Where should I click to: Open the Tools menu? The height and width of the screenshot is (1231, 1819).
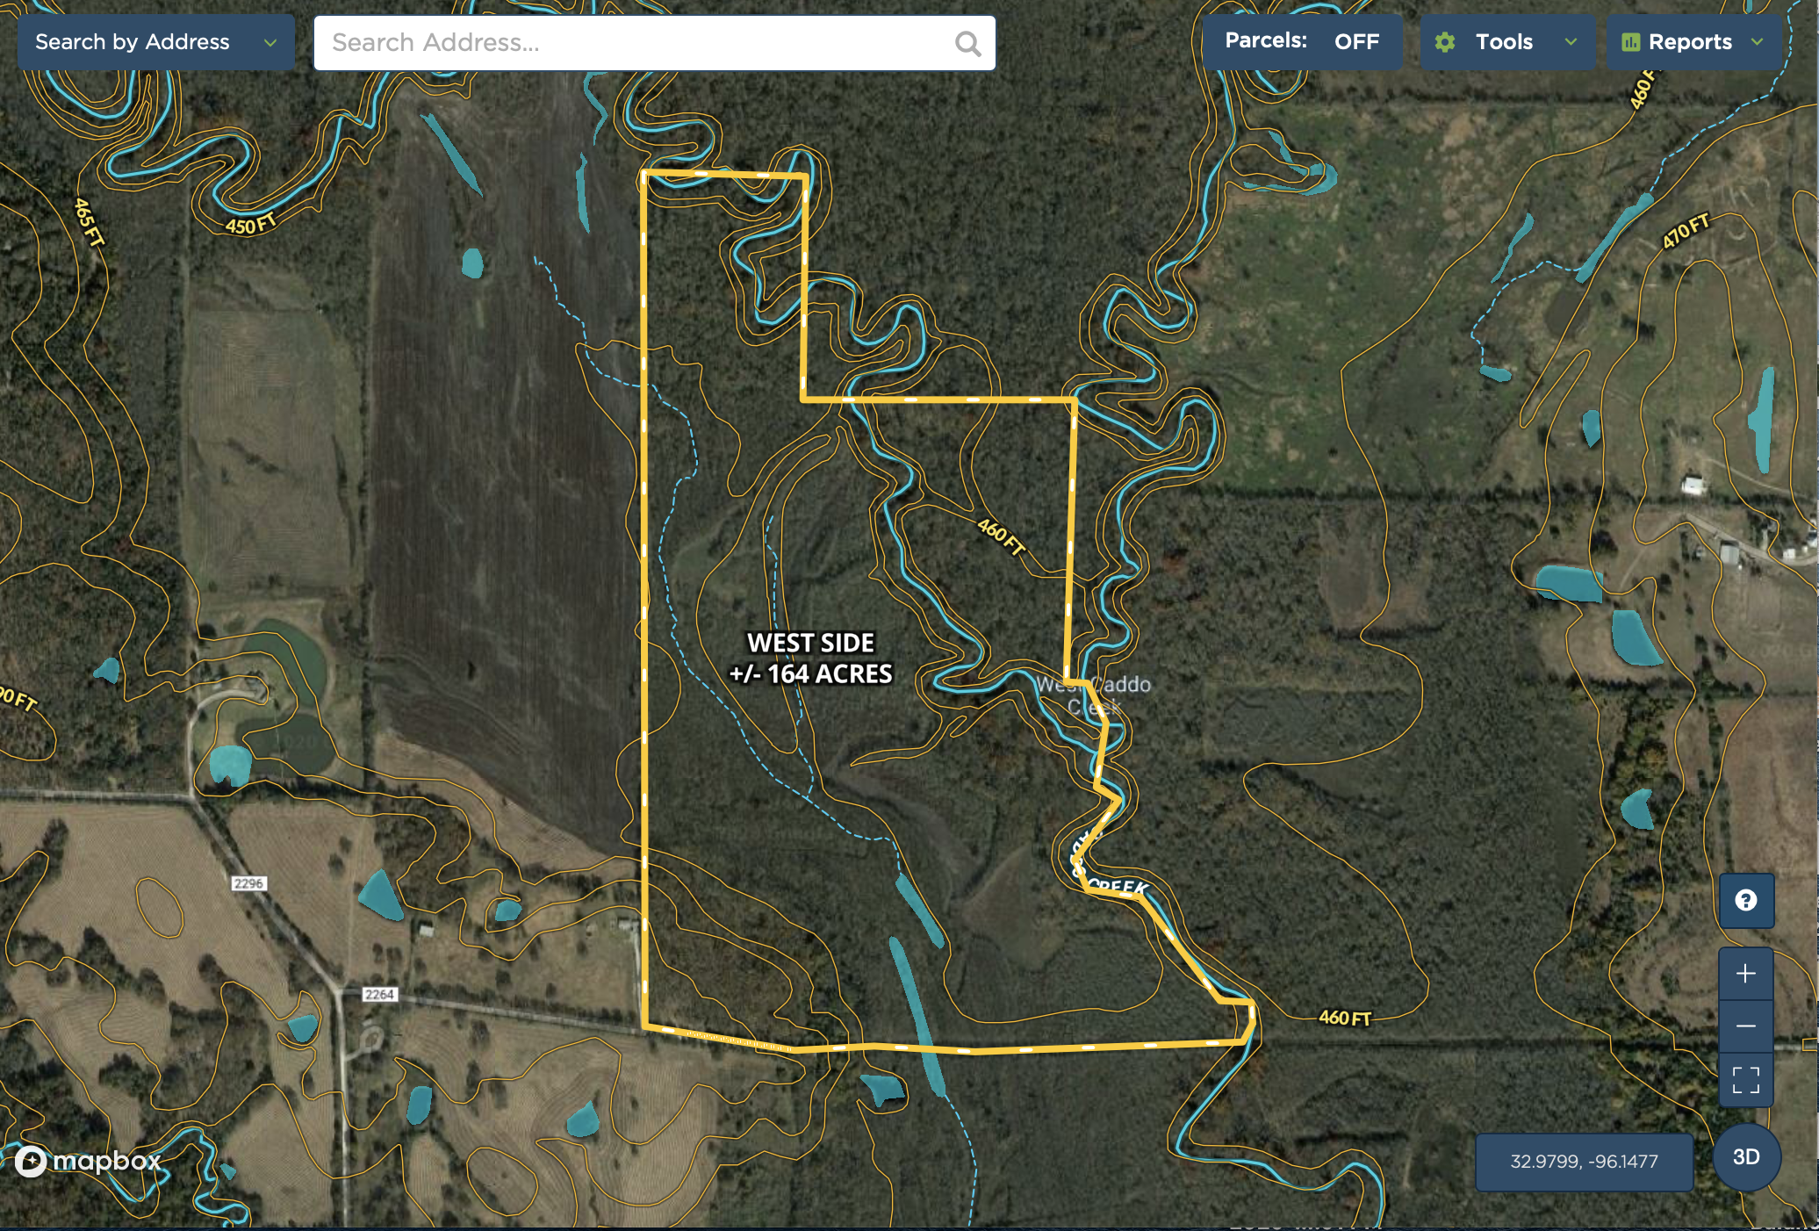tap(1504, 42)
